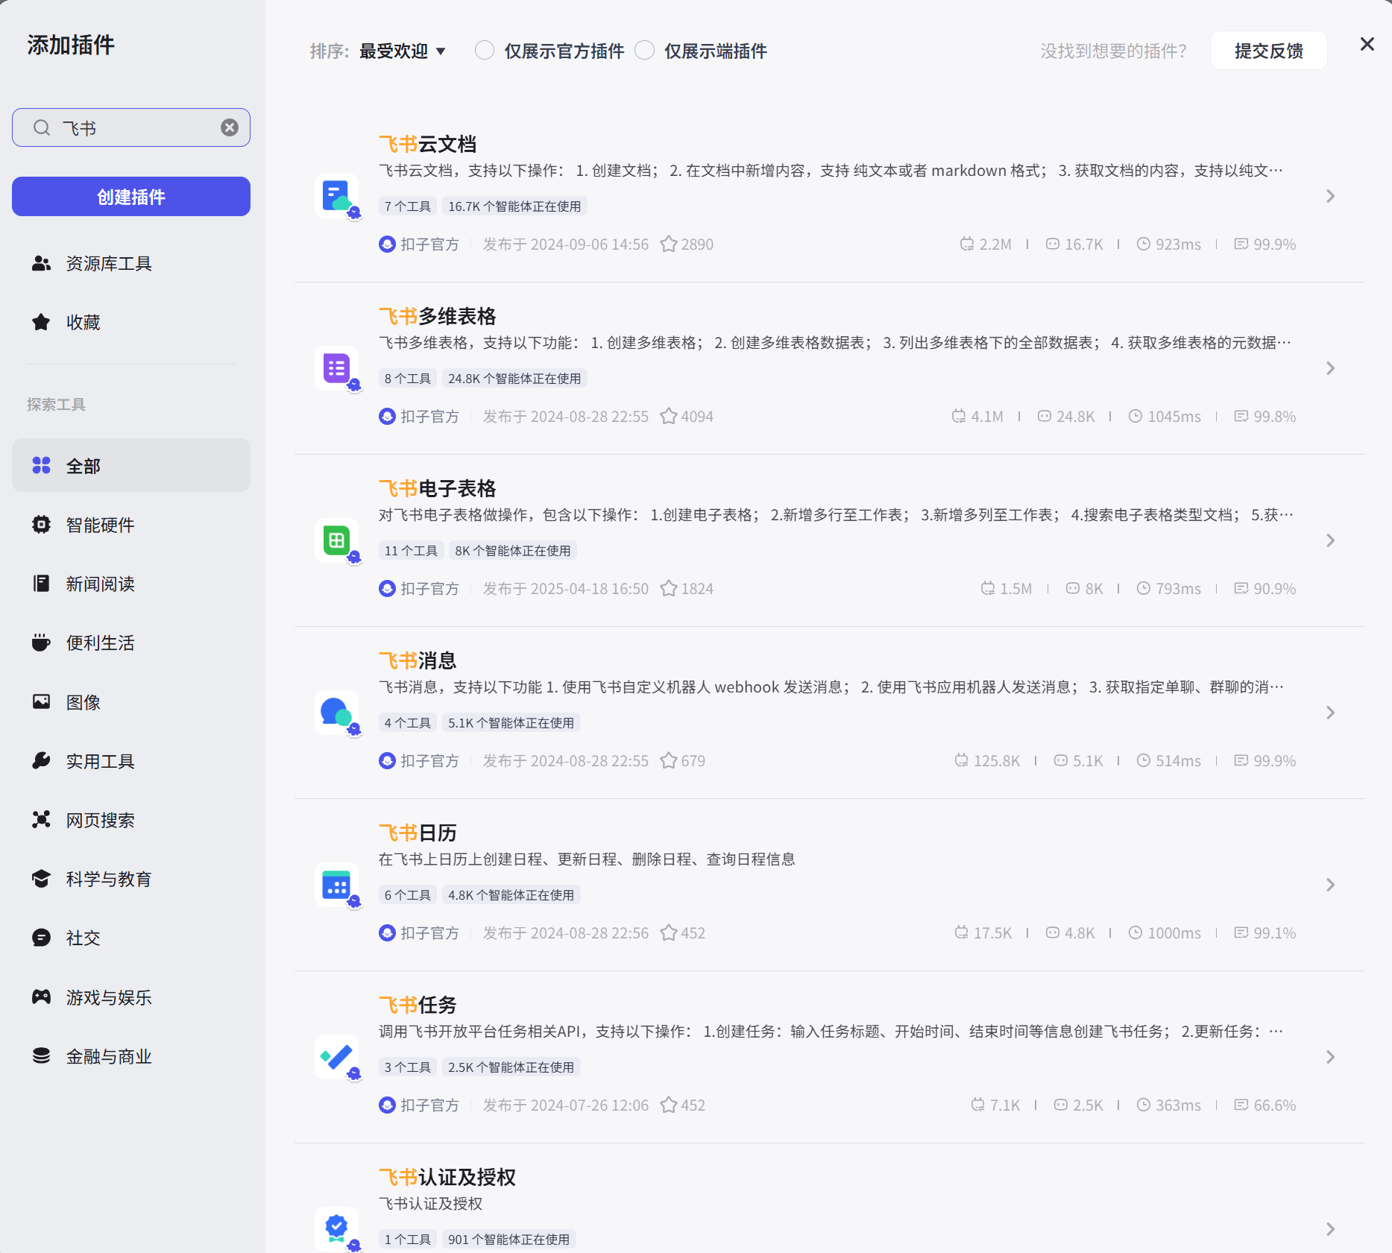Open the 最受欢迎 sort dropdown
This screenshot has height=1253, width=1392.
tap(403, 51)
